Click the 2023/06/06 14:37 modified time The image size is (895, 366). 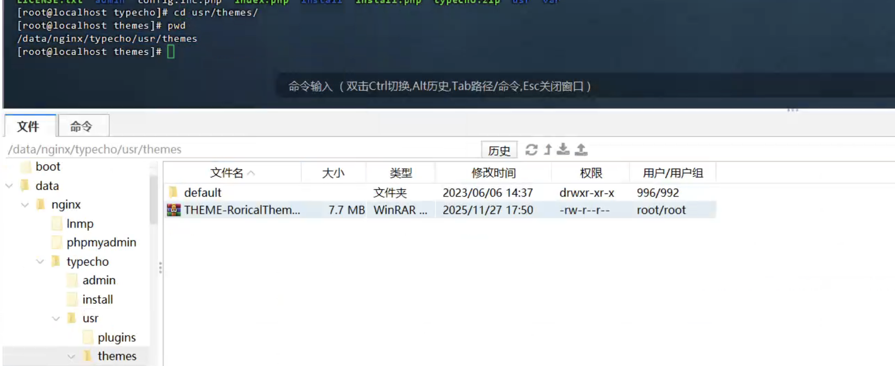coord(487,192)
